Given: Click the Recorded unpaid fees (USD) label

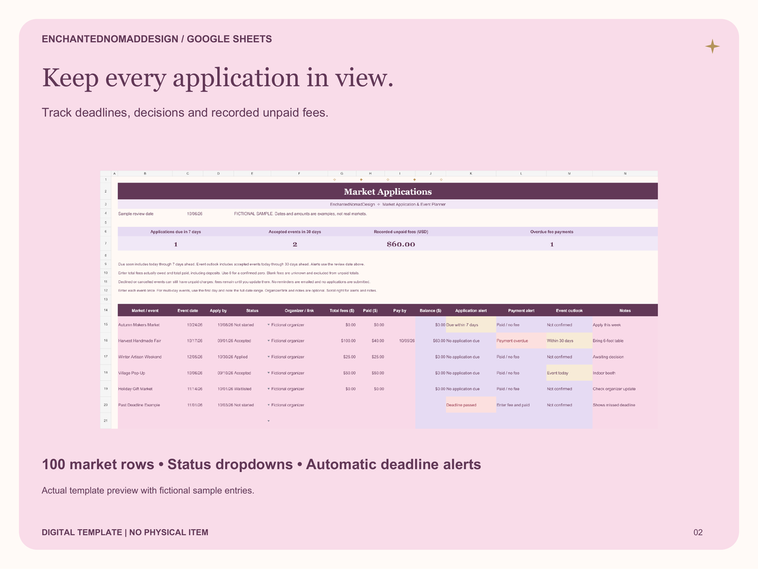Looking at the screenshot, I should [401, 232].
